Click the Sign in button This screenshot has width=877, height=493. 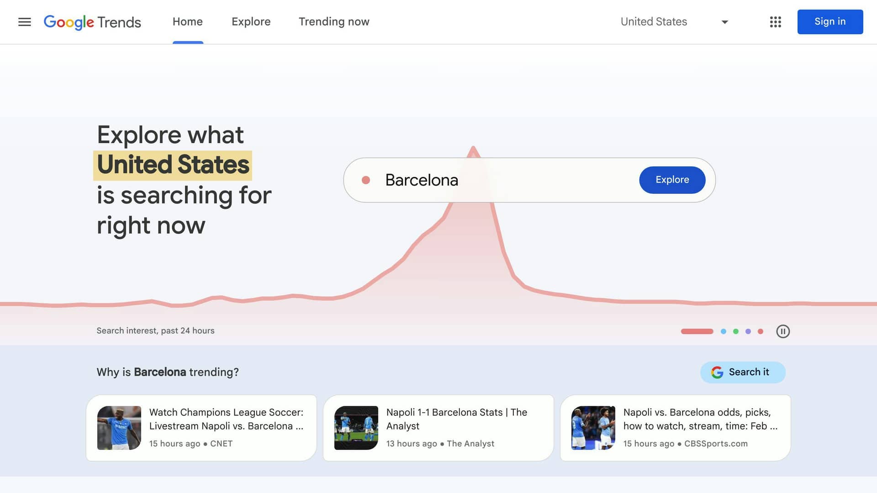(830, 21)
